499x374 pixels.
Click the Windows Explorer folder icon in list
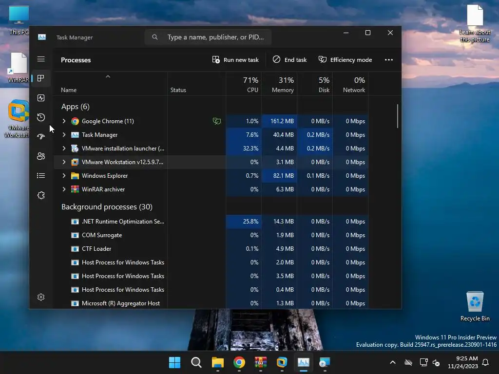click(75, 175)
